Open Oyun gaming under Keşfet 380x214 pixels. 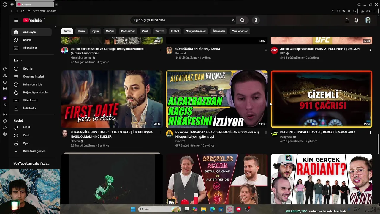(x=31, y=143)
